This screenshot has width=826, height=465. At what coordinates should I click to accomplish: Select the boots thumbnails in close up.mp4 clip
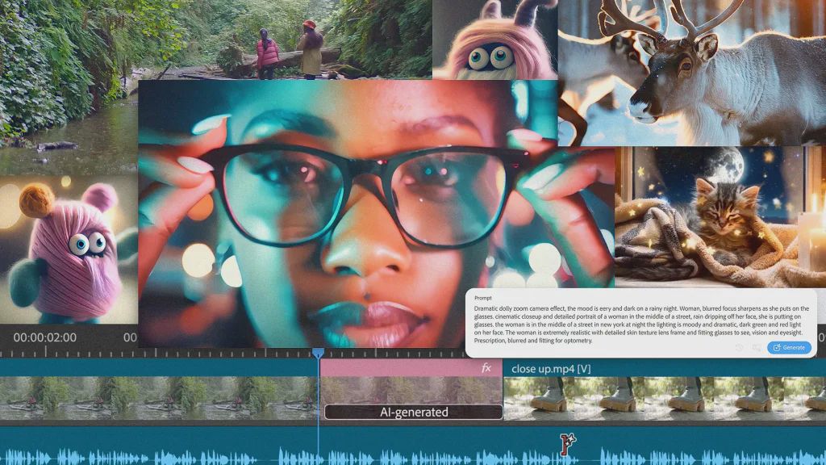[x=665, y=398]
